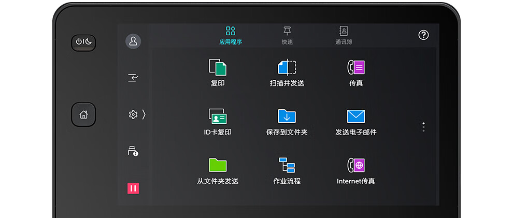
Task: Open the help question mark icon
Action: (424, 35)
